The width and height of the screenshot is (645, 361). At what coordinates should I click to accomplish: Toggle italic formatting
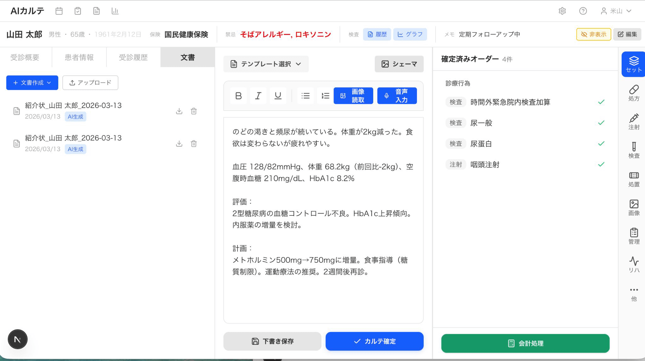[258, 96]
